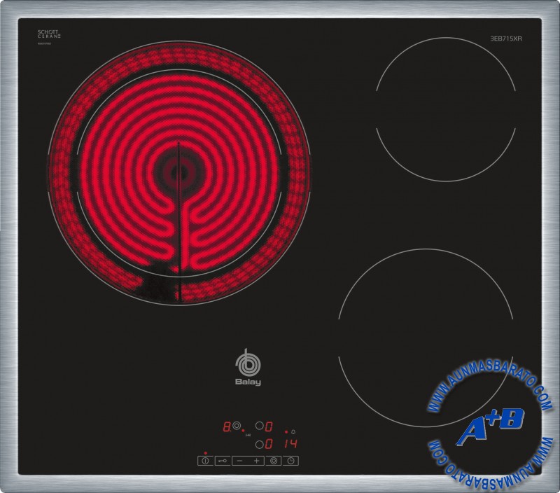Screen dimensions: 560x493
Task: Tap the minus button to lower heat
Action: (240, 461)
